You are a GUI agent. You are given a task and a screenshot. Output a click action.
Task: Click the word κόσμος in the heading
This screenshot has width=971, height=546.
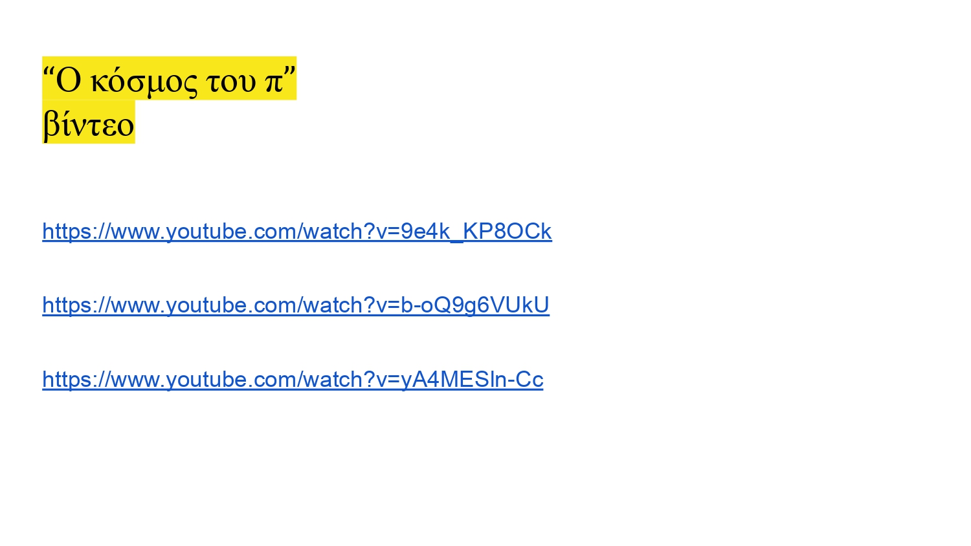[x=144, y=82]
